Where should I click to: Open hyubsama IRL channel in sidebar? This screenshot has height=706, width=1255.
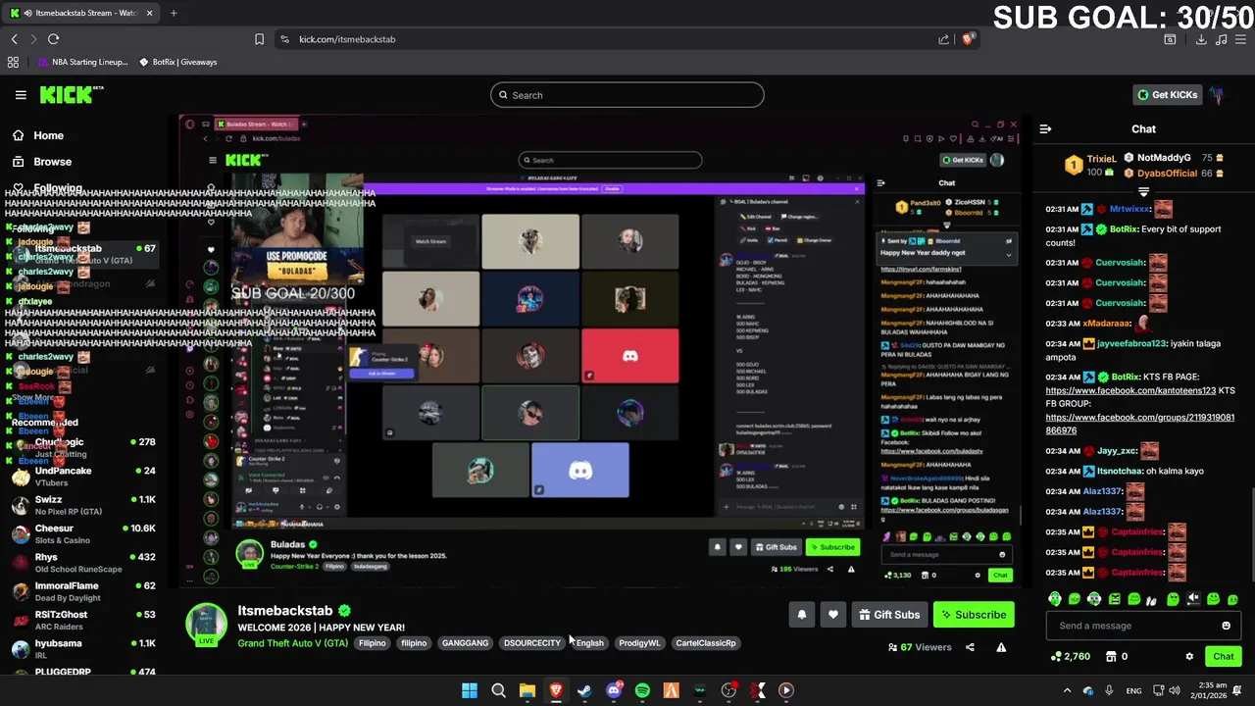(82, 648)
